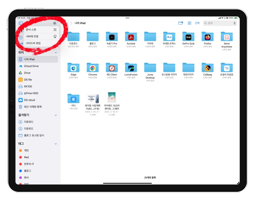Open the 다운로드 folder with 801 items
255x201 pixels.
point(73,37)
